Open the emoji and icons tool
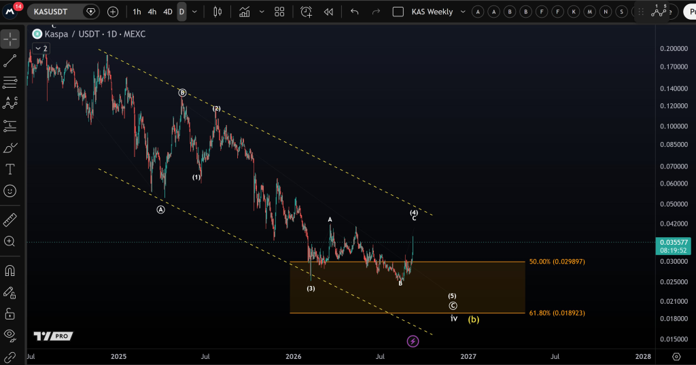The width and height of the screenshot is (696, 365). pyautogui.click(x=10, y=191)
